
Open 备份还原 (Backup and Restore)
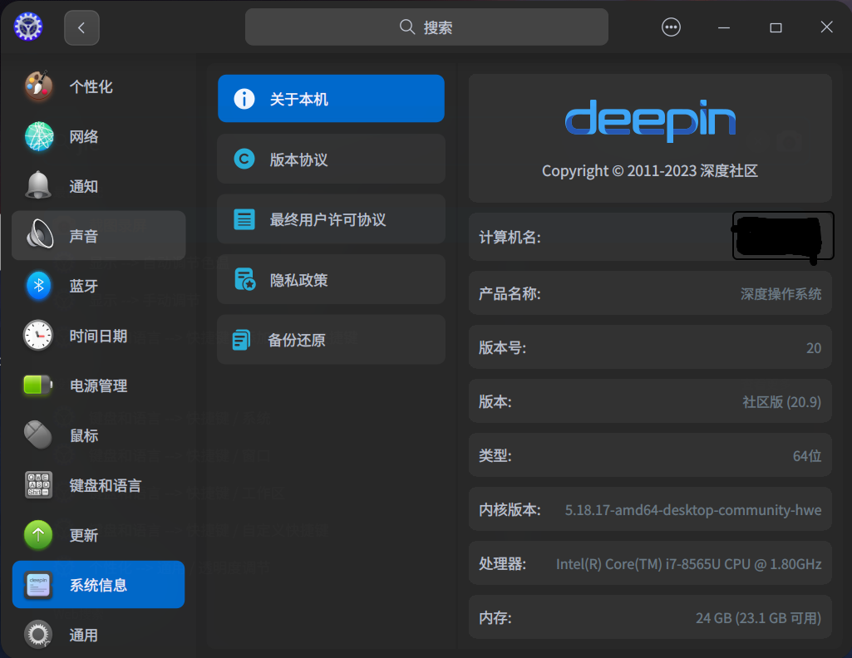coord(331,339)
